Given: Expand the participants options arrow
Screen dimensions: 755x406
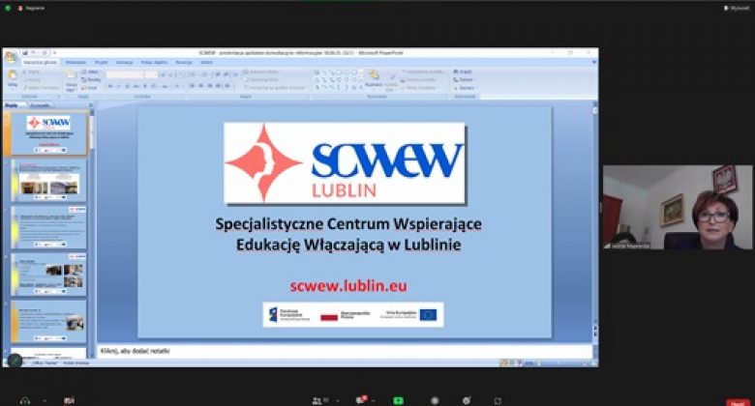Looking at the screenshot, I should pos(336,399).
